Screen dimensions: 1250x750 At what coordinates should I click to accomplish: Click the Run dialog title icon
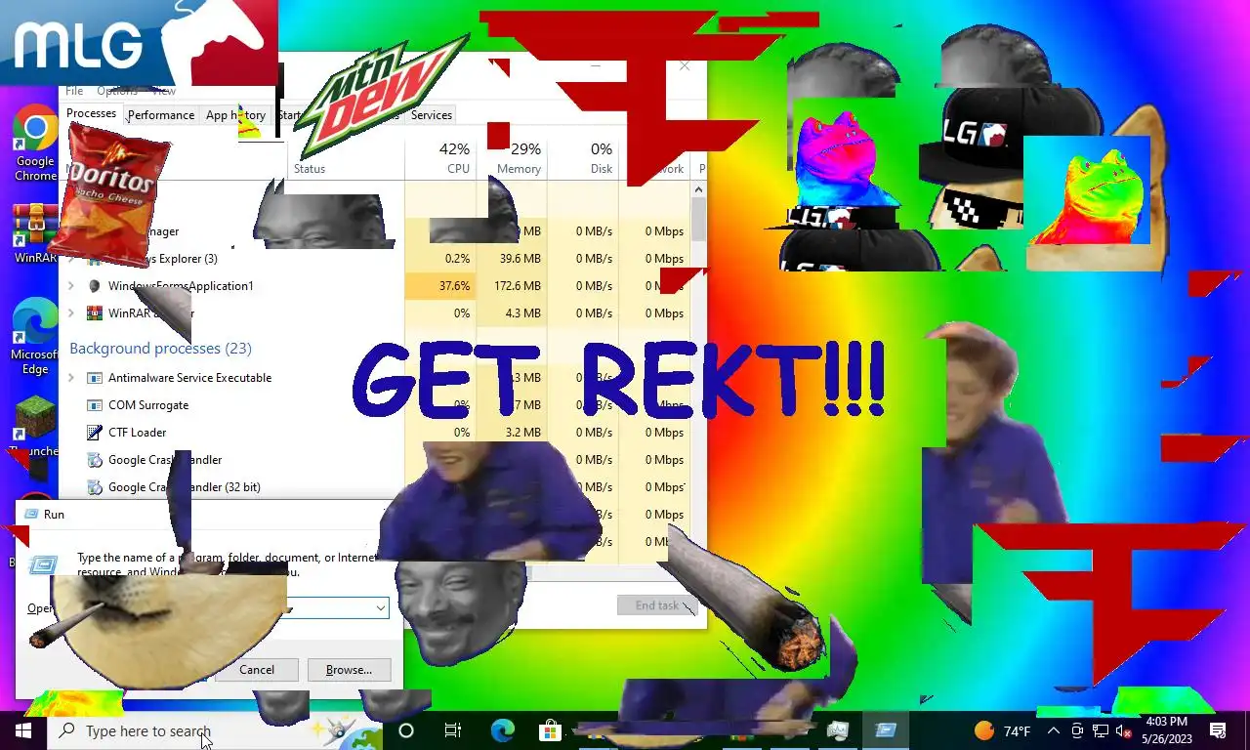30,514
